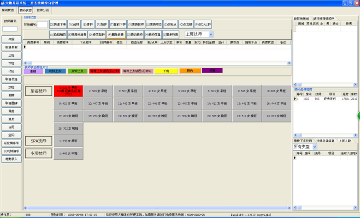This screenshot has width=360, height=218.
Task: Click the red technician tile number 1
Action: coord(68,90)
